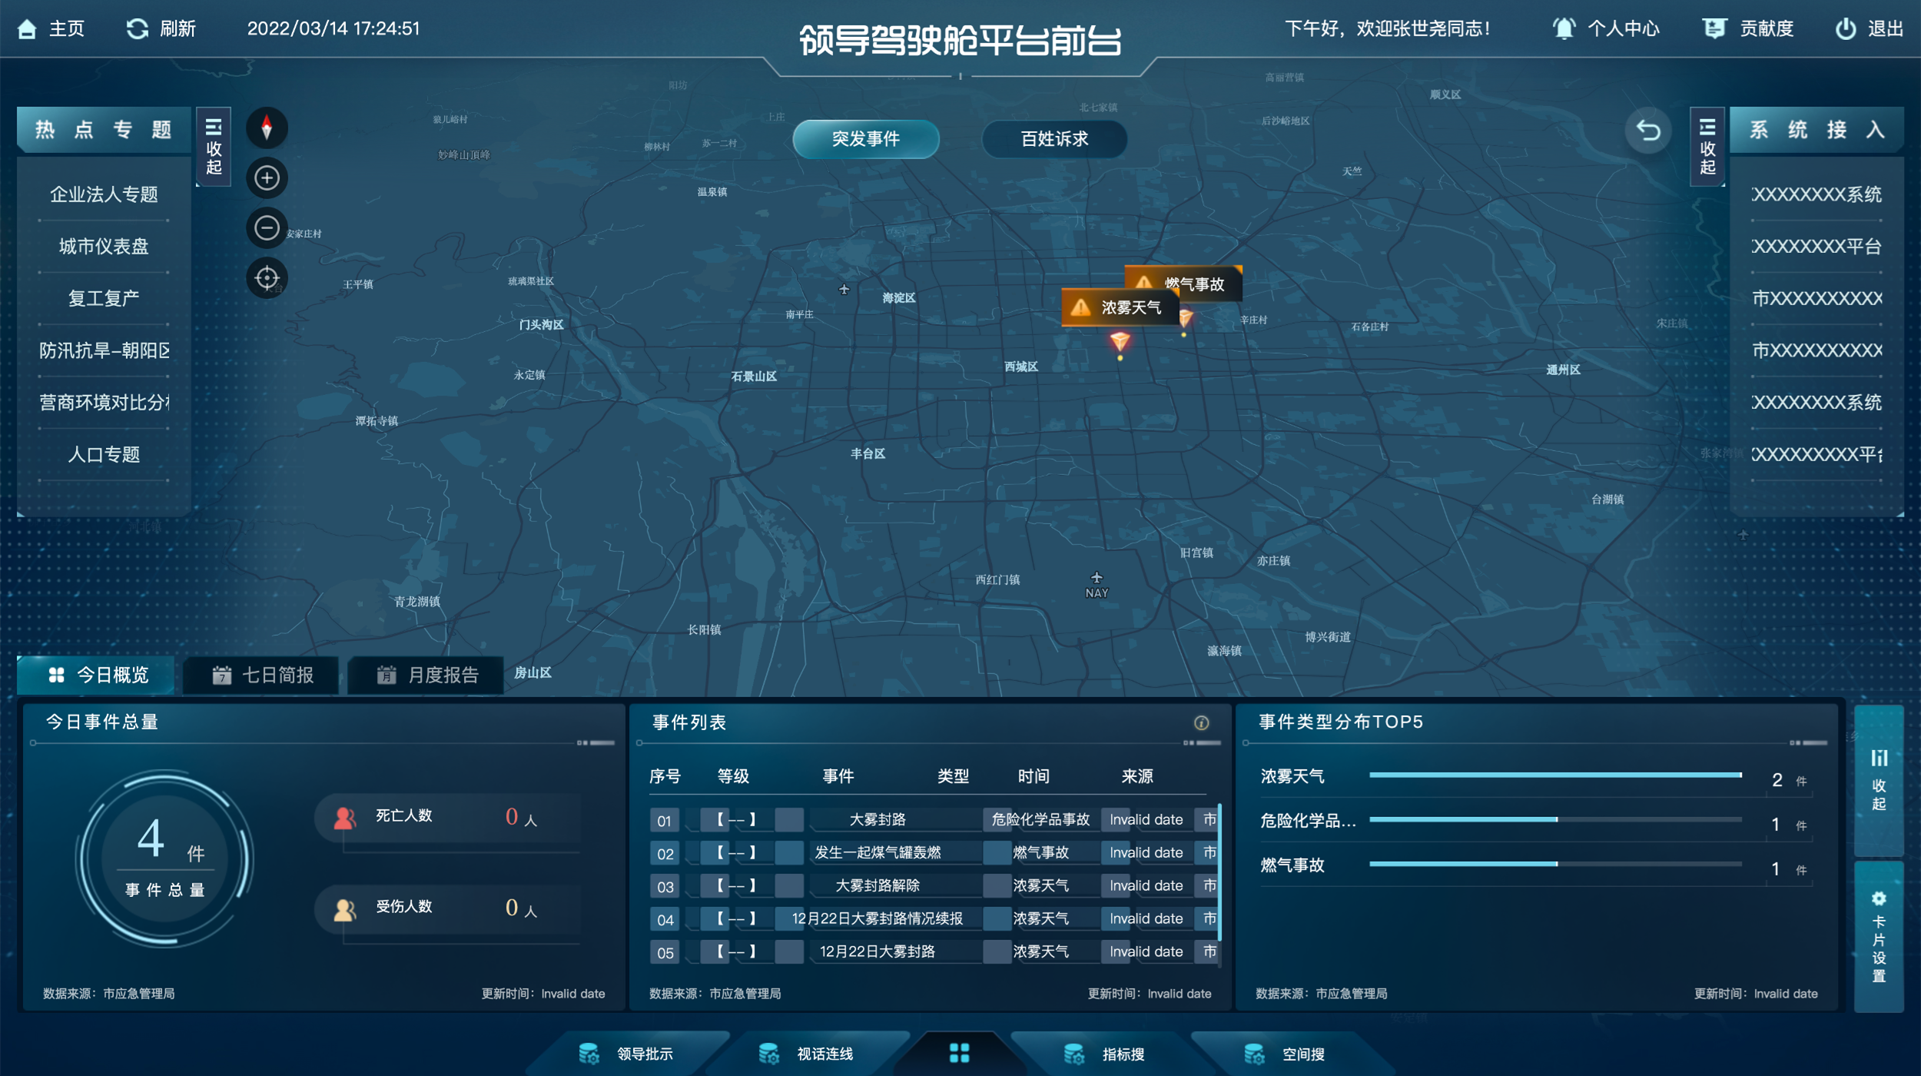Viewport: 1921px width, 1076px height.
Task: Click the compass icon to reset map orientation
Action: (x=267, y=128)
